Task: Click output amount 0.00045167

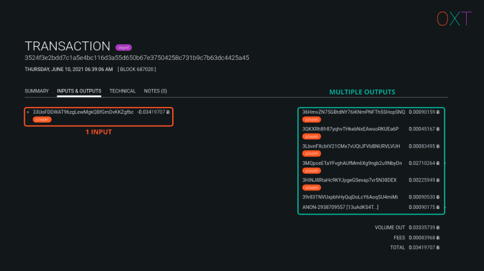Action: click(424, 129)
